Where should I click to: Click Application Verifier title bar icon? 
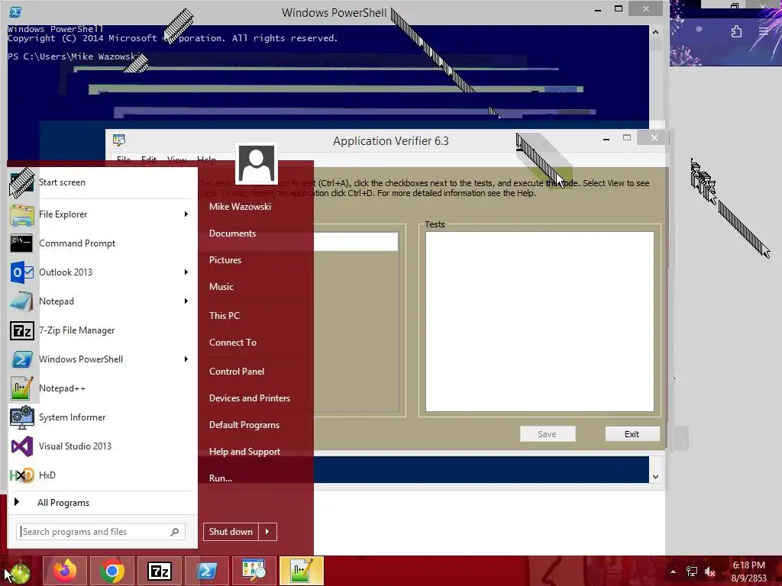coord(118,140)
